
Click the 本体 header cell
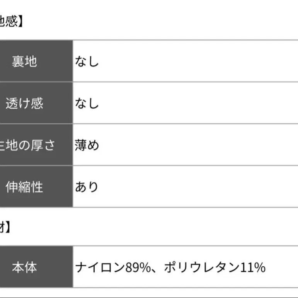click(x=24, y=267)
